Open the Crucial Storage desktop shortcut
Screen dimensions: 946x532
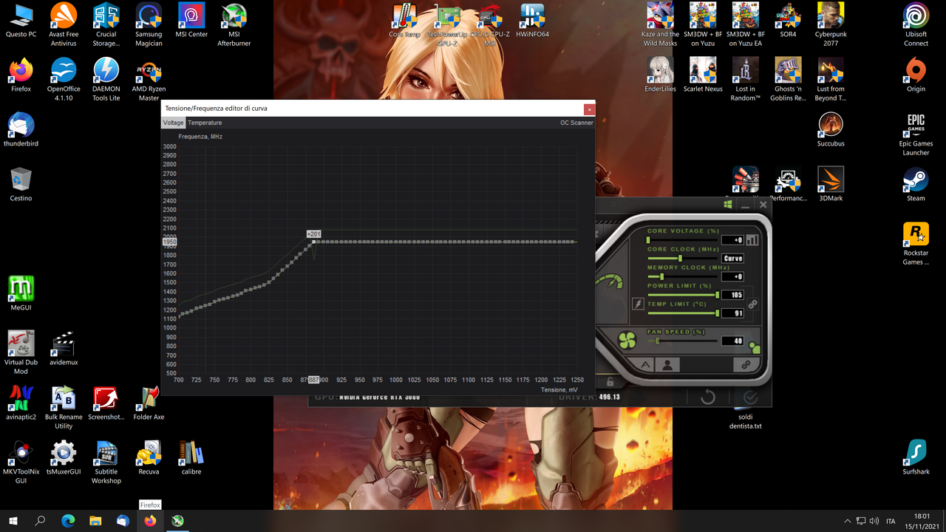tap(106, 24)
